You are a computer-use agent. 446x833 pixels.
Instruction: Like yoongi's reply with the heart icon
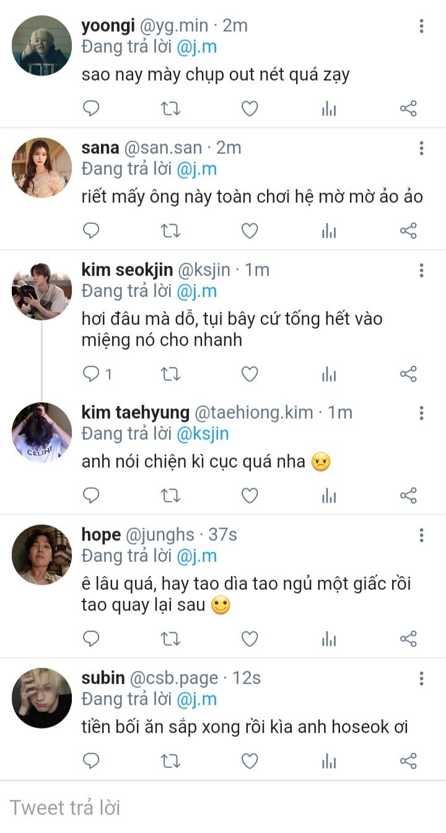pos(249,109)
